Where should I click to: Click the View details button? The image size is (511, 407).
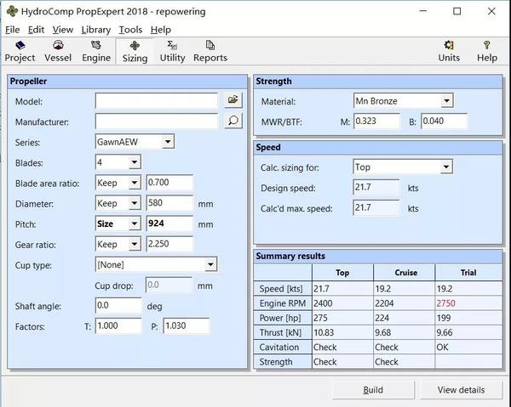pyautogui.click(x=461, y=390)
